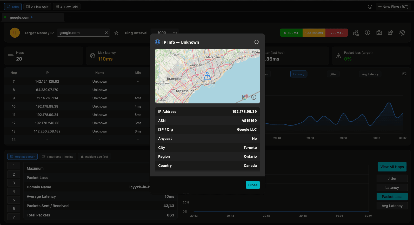
Task: Select the Jitter button in lower panel
Action: coord(392,178)
